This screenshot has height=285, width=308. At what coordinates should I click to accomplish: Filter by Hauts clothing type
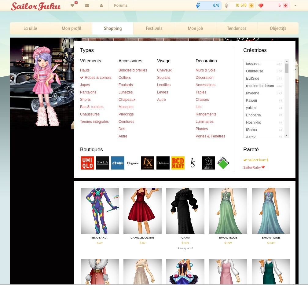[85, 70]
